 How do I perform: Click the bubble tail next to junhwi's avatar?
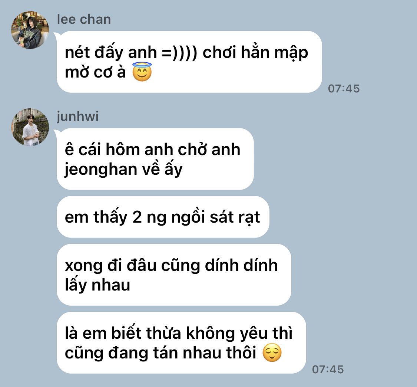[x=57, y=132]
